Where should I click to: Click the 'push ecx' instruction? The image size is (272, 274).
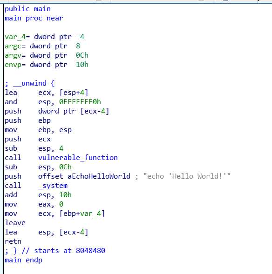[27, 139]
